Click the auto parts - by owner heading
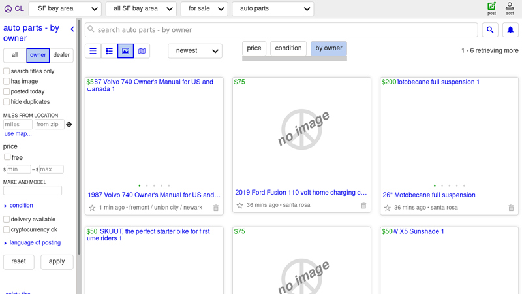The image size is (522, 294). click(31, 33)
